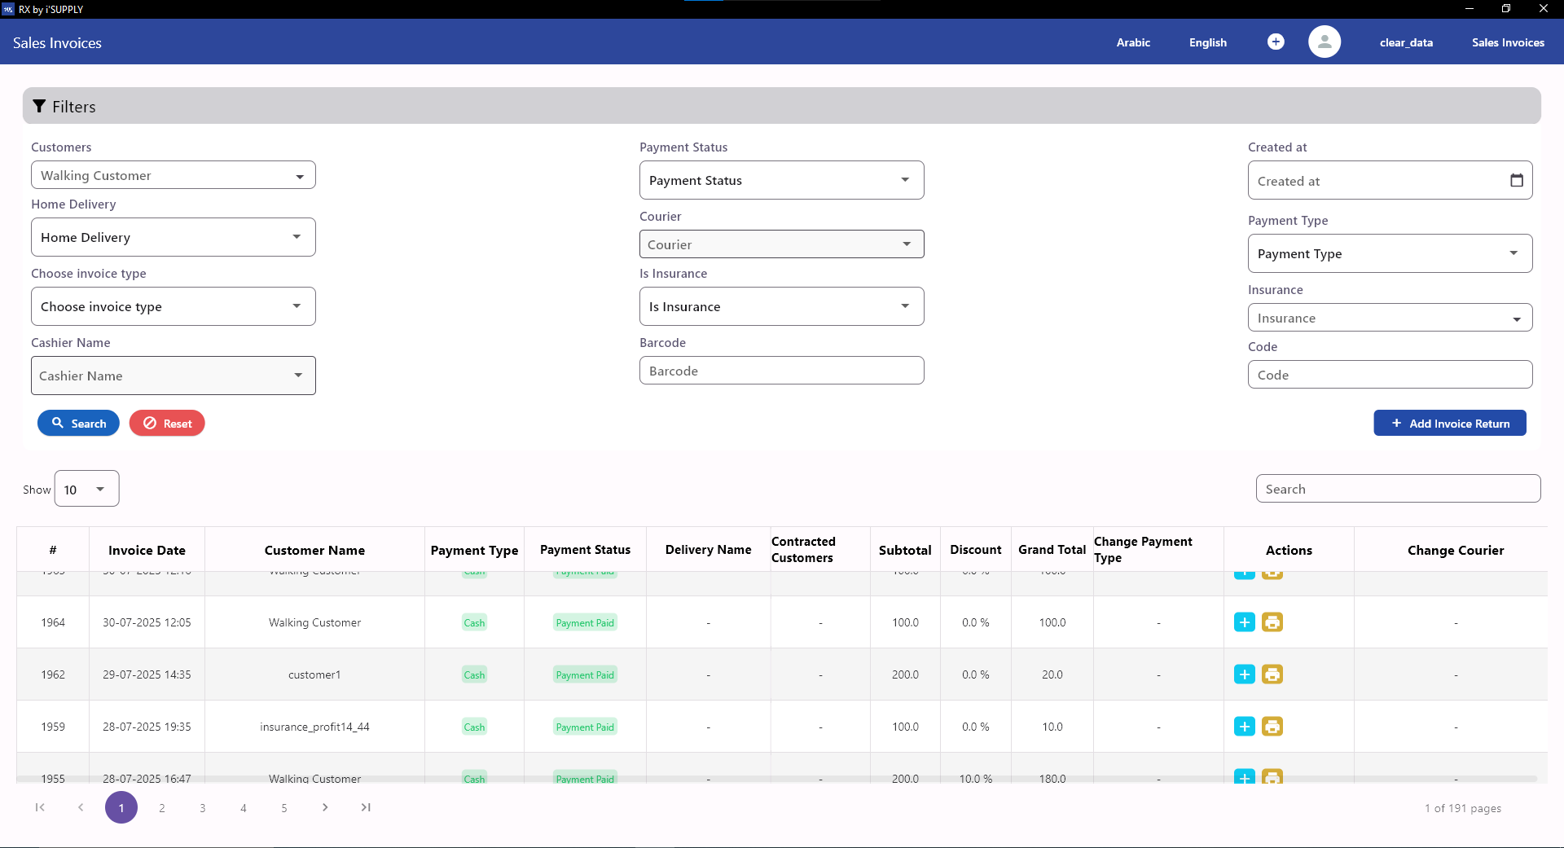This screenshot has width=1564, height=848.
Task: Open the Is Insurance dropdown
Action: pyautogui.click(x=782, y=306)
